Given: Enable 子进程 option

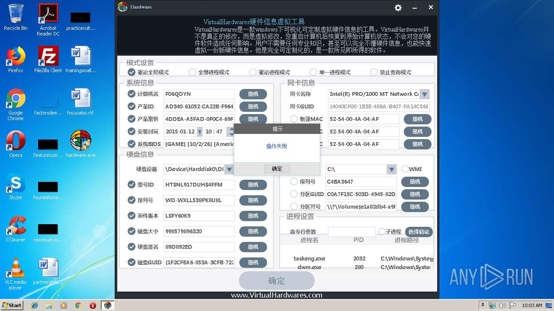Looking at the screenshot, I should pos(382,232).
